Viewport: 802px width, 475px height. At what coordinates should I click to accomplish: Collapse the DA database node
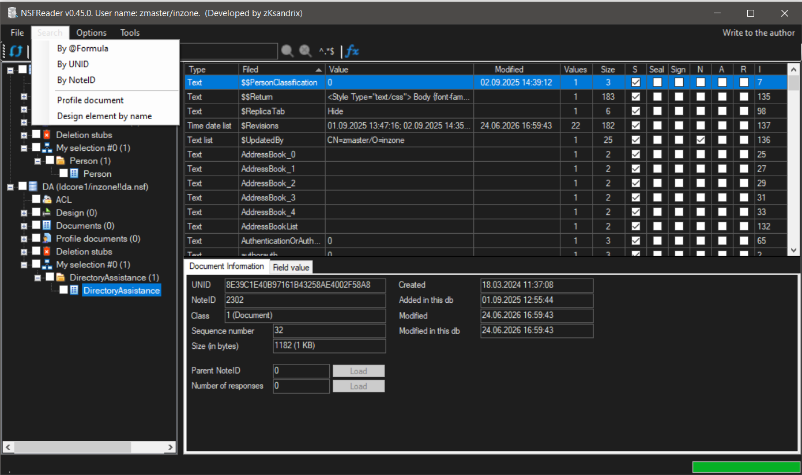tap(10, 187)
